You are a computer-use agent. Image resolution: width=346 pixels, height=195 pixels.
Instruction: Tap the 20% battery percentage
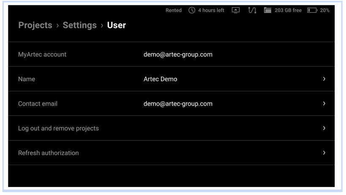click(325, 11)
